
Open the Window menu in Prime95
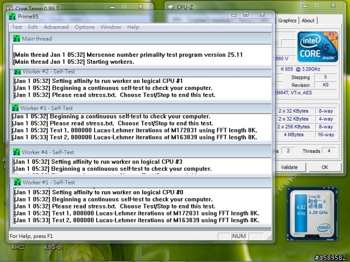110,27
